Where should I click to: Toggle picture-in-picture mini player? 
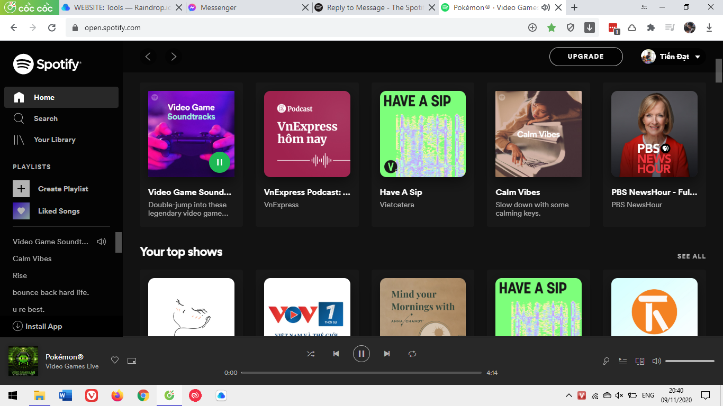tap(132, 361)
